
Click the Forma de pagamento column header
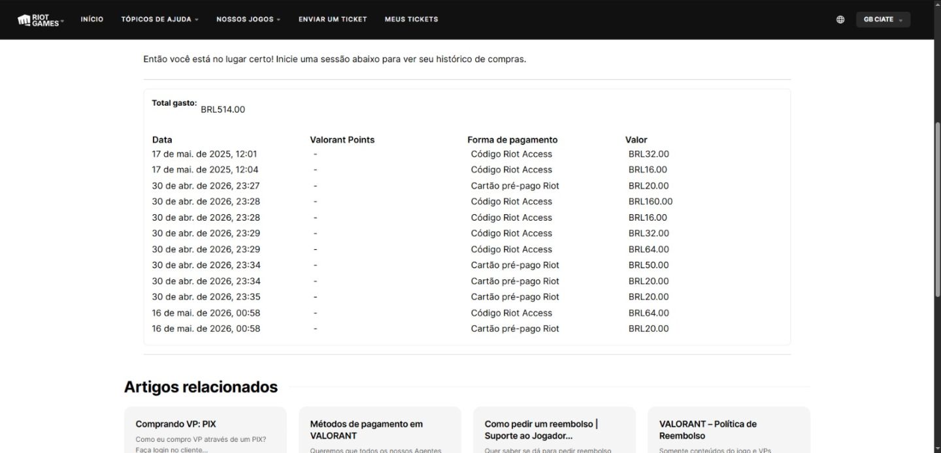[512, 140]
